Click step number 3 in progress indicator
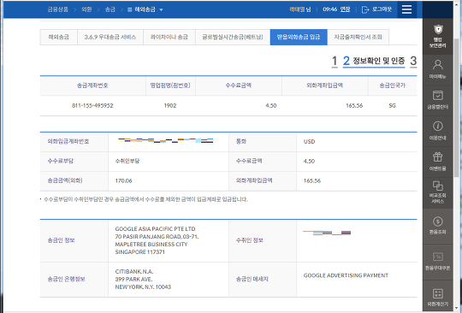This screenshot has height=313, width=462. (x=413, y=62)
